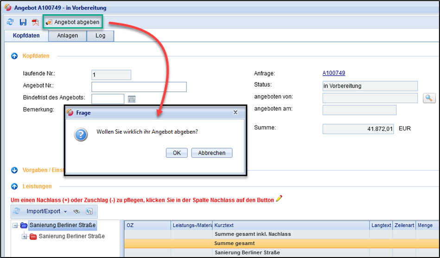Click the tree view icon in Leistungen toolbar

(89, 211)
